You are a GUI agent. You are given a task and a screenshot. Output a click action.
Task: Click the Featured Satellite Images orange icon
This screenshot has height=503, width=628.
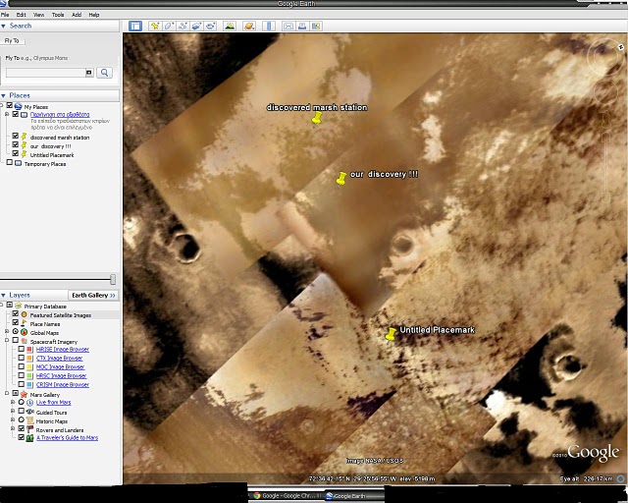[24, 314]
